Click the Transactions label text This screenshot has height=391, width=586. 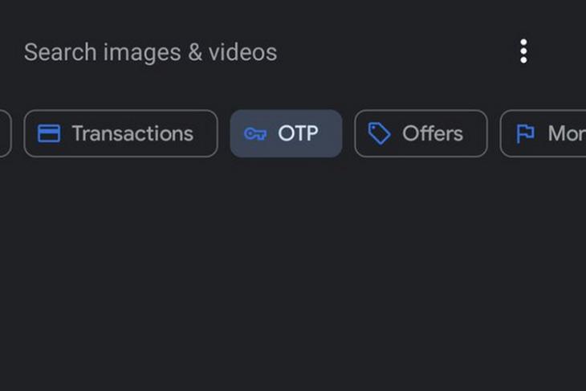pyautogui.click(x=132, y=133)
